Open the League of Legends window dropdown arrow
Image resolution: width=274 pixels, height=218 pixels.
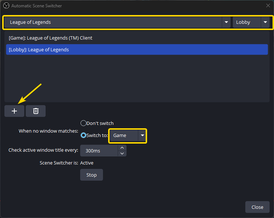click(x=226, y=22)
